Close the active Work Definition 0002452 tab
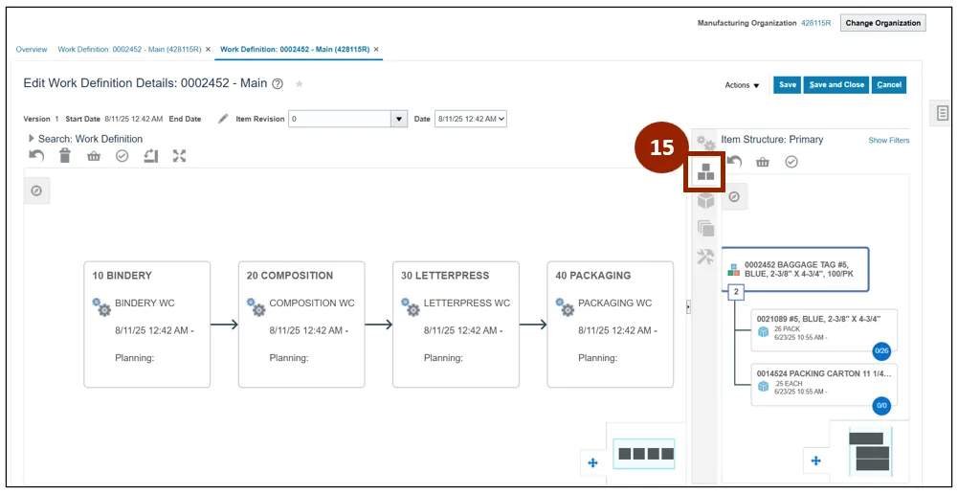Viewport: 958px width, 494px height. [376, 50]
